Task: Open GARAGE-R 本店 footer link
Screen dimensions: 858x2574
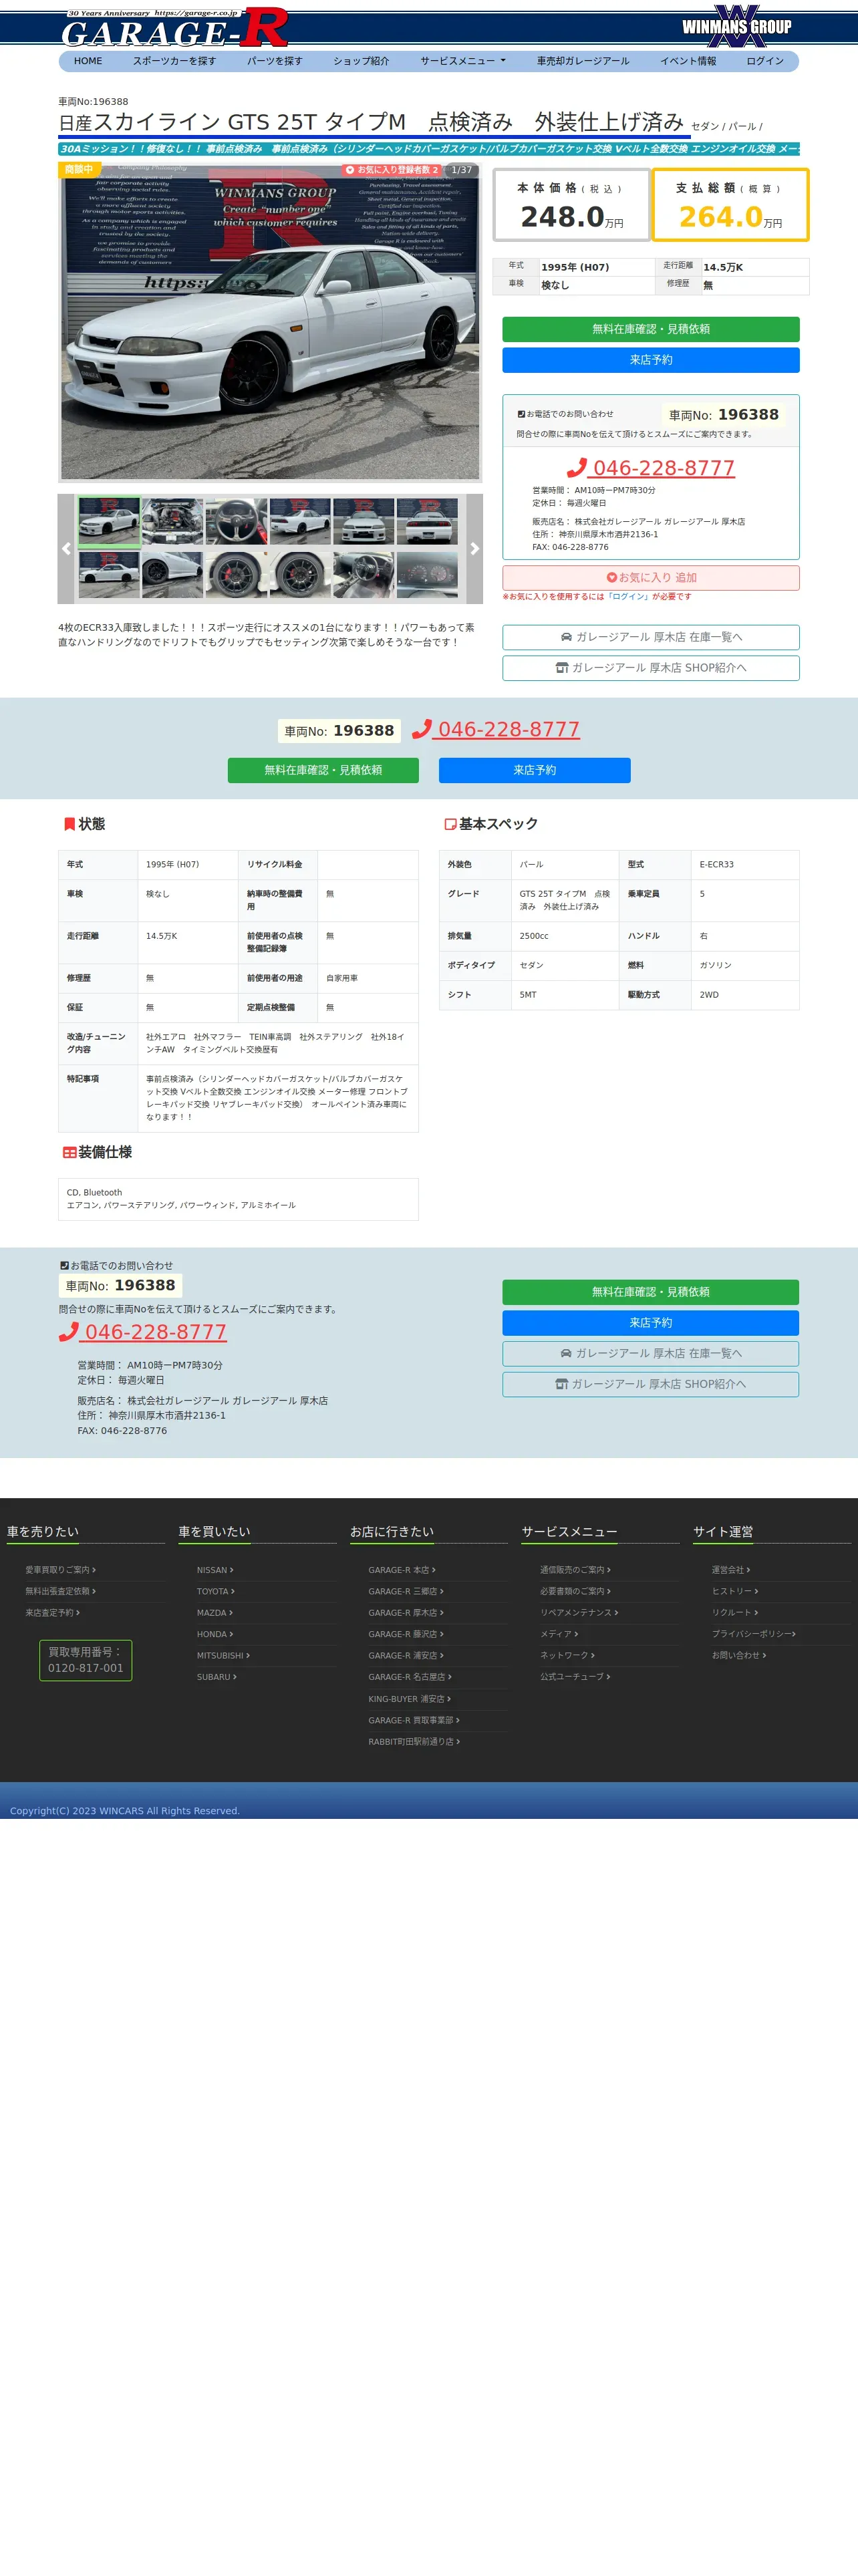Action: point(402,1570)
